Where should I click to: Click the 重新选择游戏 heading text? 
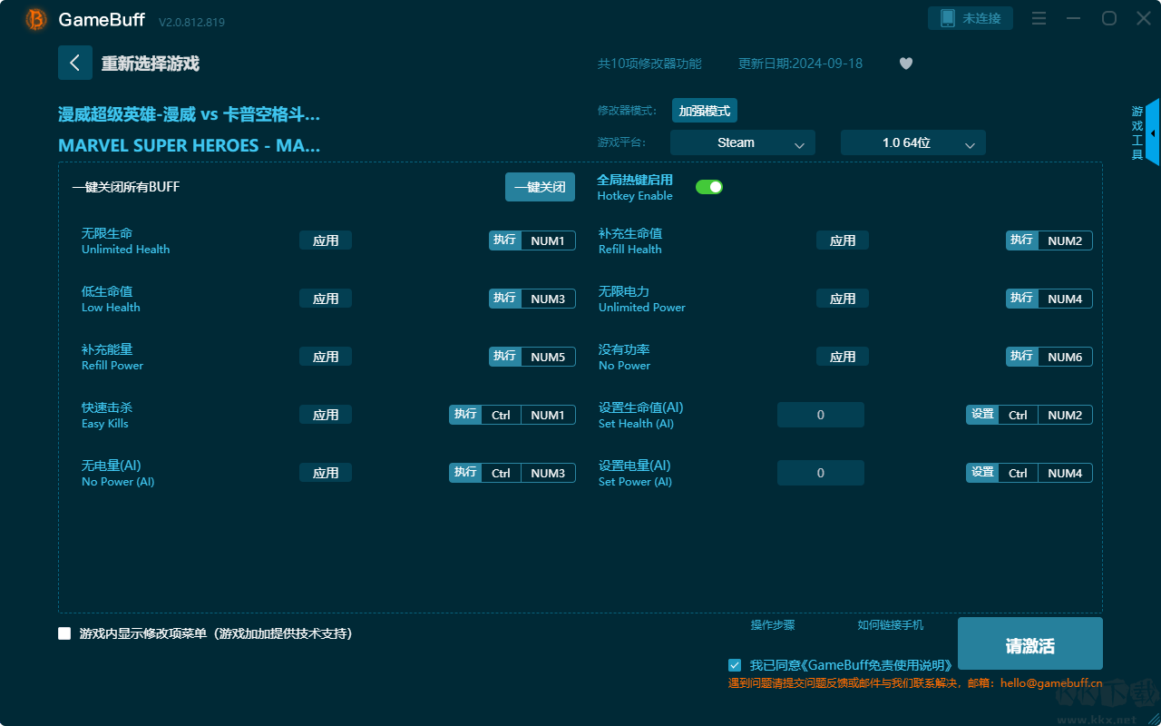[x=151, y=64]
